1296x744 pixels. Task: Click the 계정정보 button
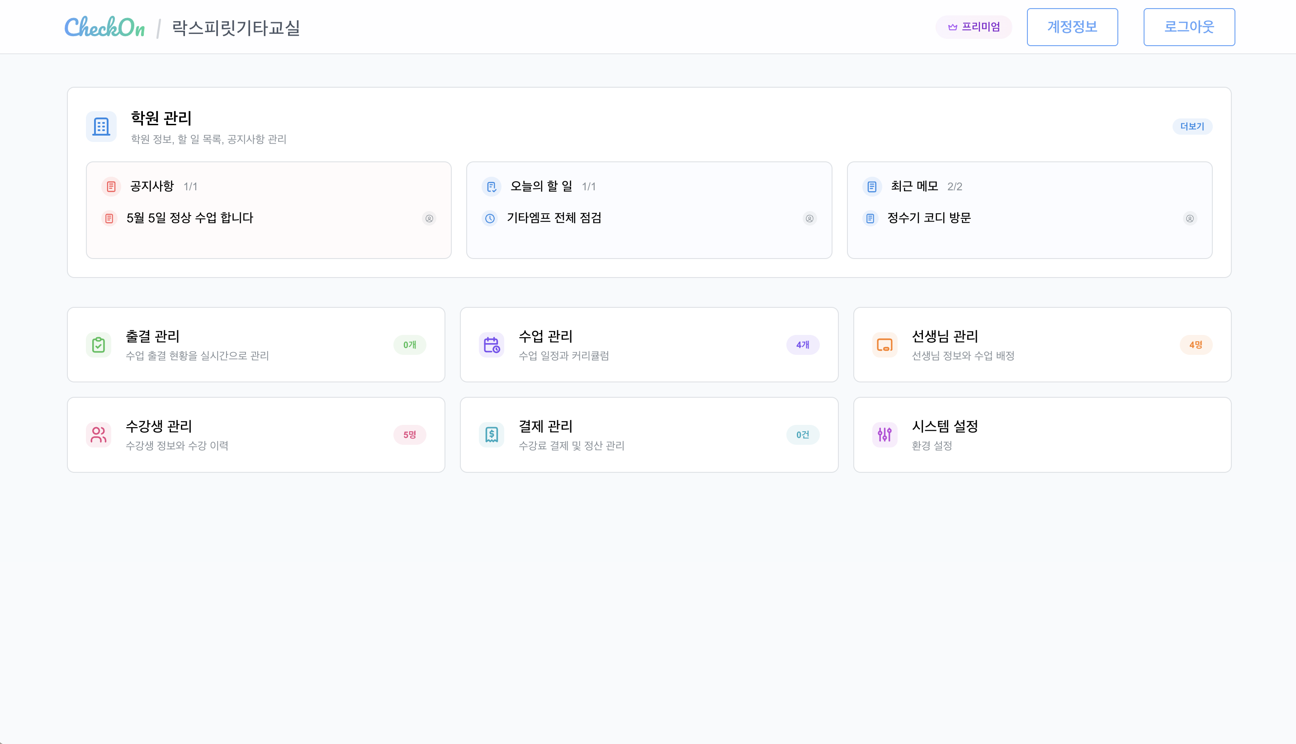(1072, 27)
